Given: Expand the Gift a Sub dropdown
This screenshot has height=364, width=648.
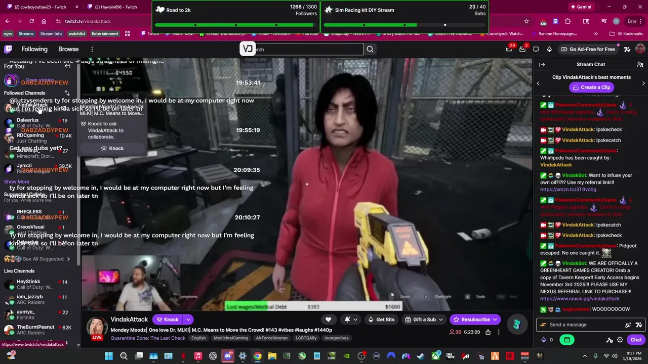Looking at the screenshot, I should pos(441,320).
